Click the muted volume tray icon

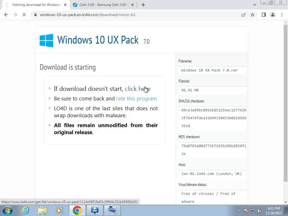click(260, 211)
